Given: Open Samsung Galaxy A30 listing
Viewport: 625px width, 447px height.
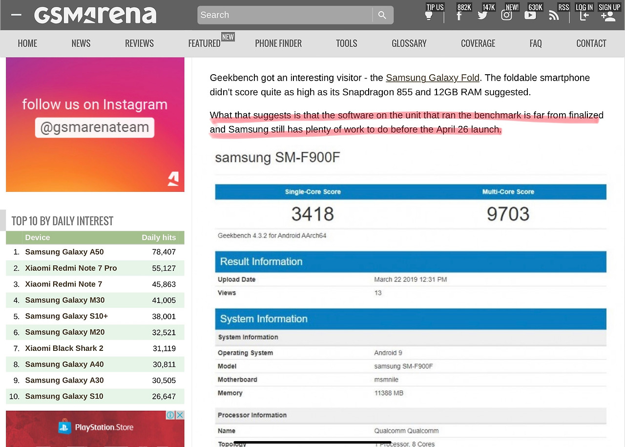Looking at the screenshot, I should [64, 380].
